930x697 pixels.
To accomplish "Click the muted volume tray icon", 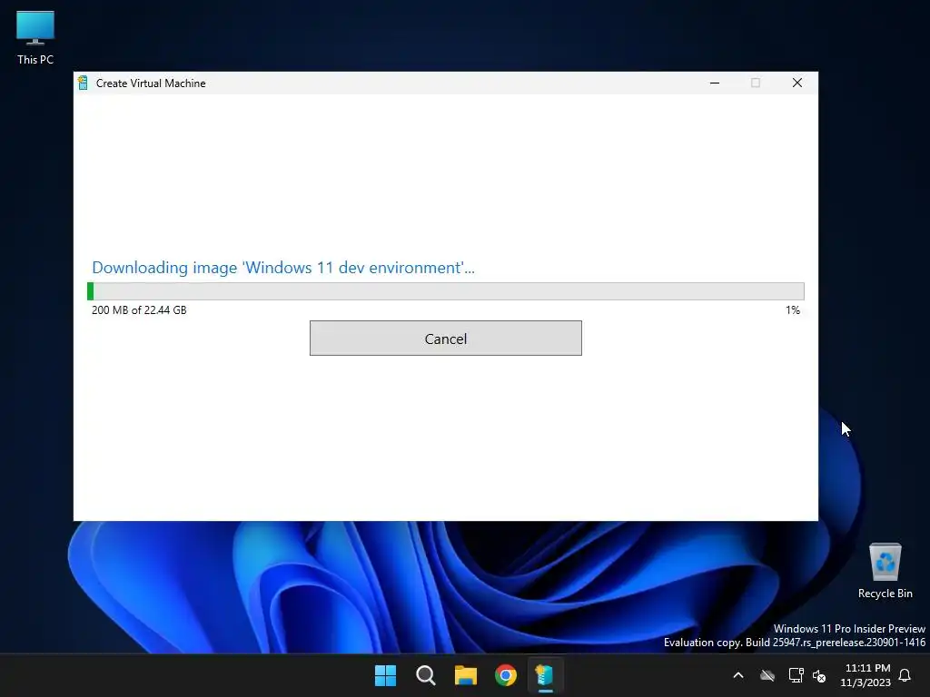I will point(820,675).
